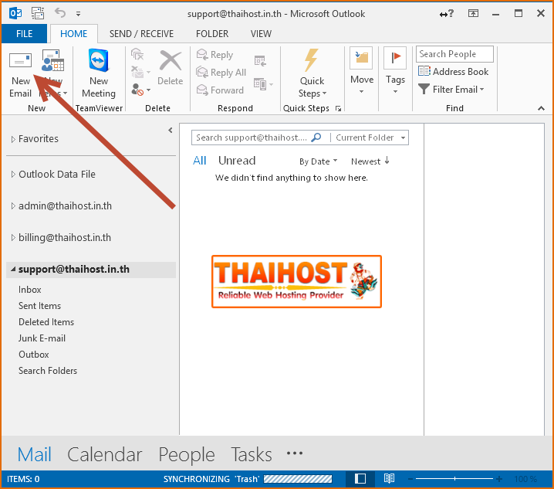554x489 pixels.
Task: Click the touch/mouse mode help icon
Action: click(446, 14)
